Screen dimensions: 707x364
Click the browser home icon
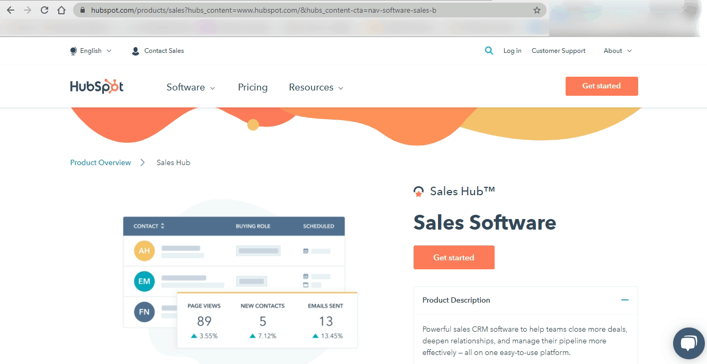(60, 10)
